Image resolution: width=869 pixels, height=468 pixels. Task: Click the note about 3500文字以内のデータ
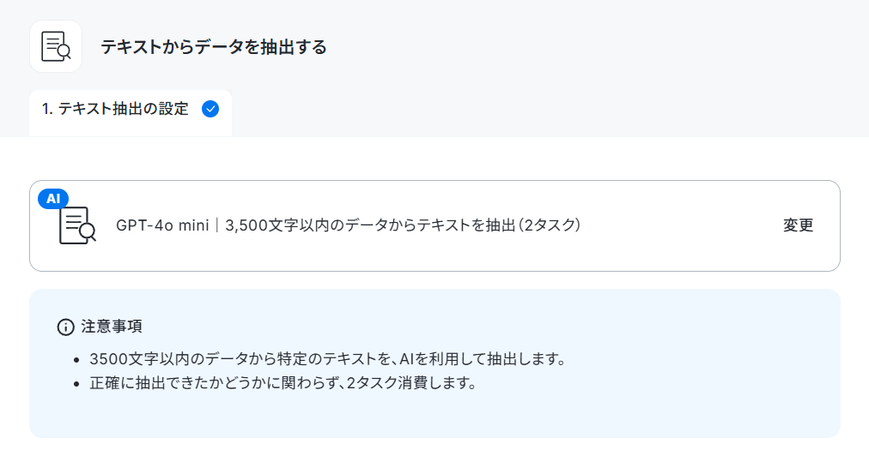pyautogui.click(x=327, y=359)
